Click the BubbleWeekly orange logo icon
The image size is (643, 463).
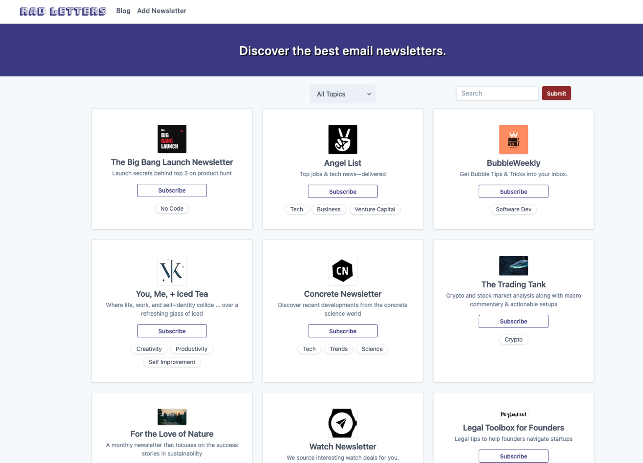pyautogui.click(x=513, y=139)
